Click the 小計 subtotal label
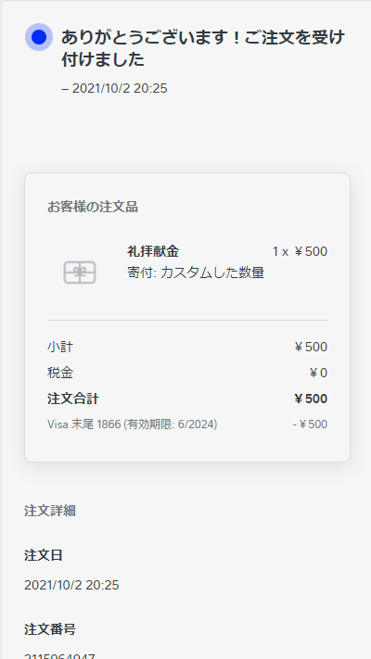This screenshot has width=371, height=659. (59, 348)
